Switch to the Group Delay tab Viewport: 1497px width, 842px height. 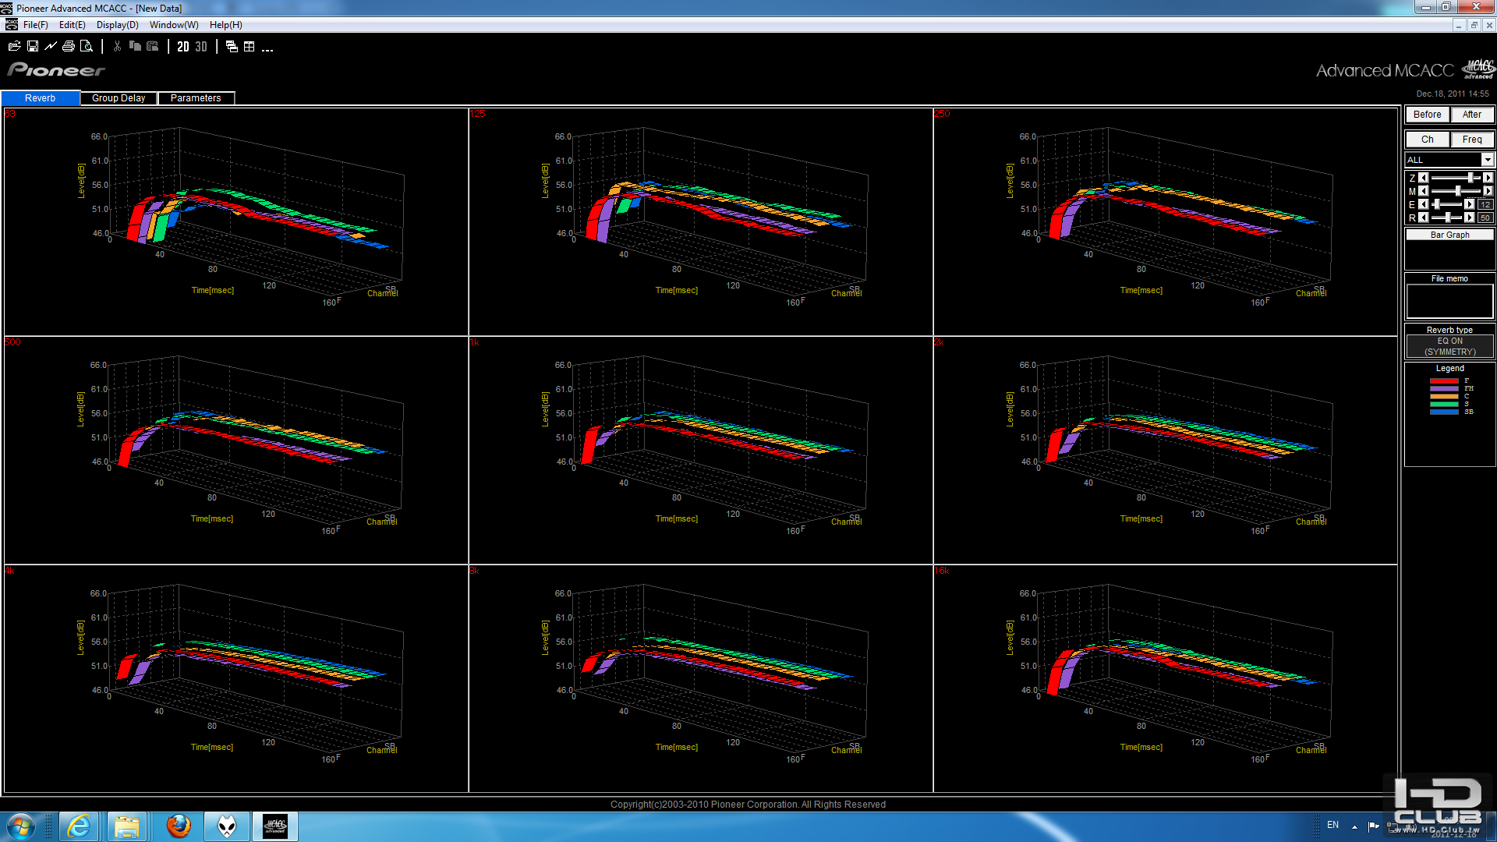[119, 98]
